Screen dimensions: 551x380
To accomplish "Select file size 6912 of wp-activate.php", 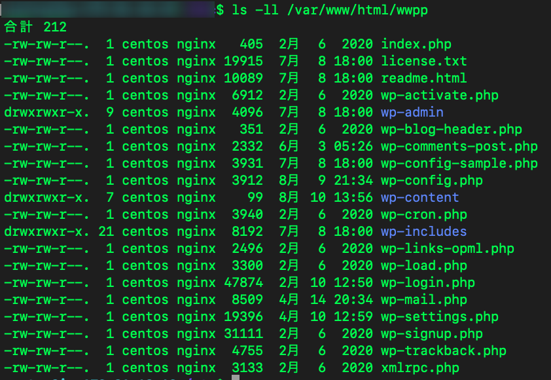I will [x=247, y=96].
